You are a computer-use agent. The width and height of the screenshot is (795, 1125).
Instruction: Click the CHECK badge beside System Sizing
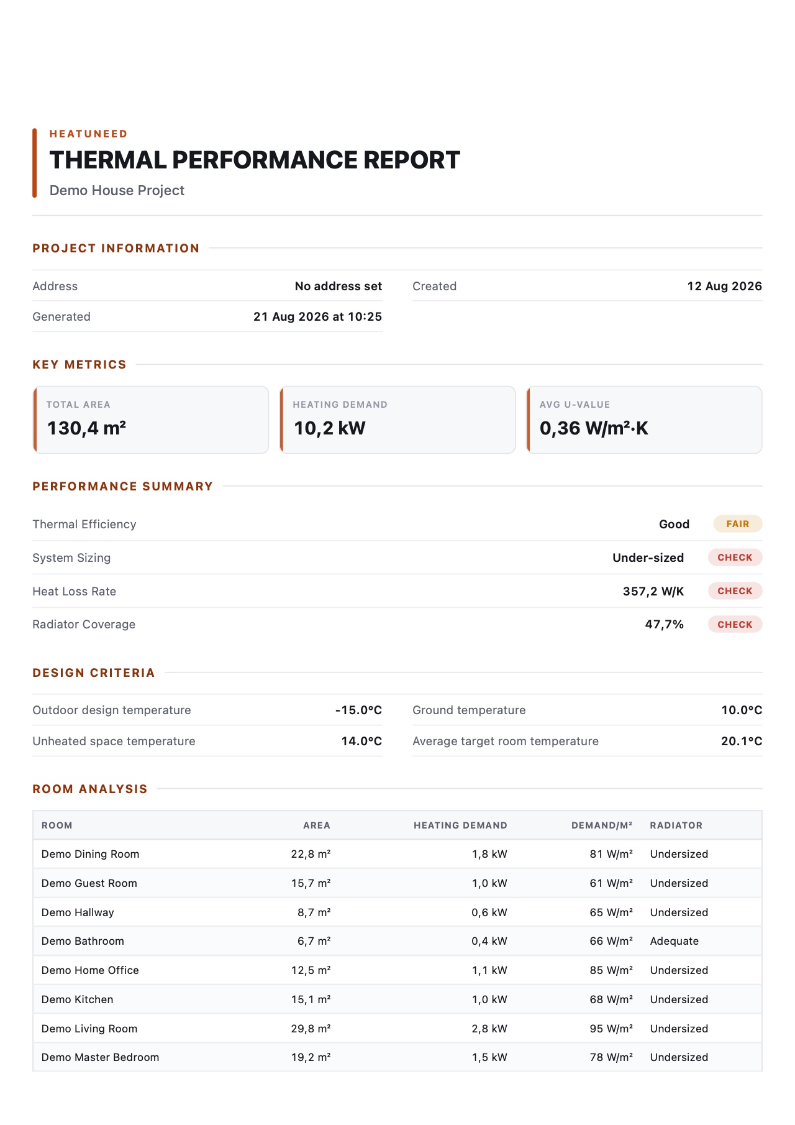coord(735,558)
